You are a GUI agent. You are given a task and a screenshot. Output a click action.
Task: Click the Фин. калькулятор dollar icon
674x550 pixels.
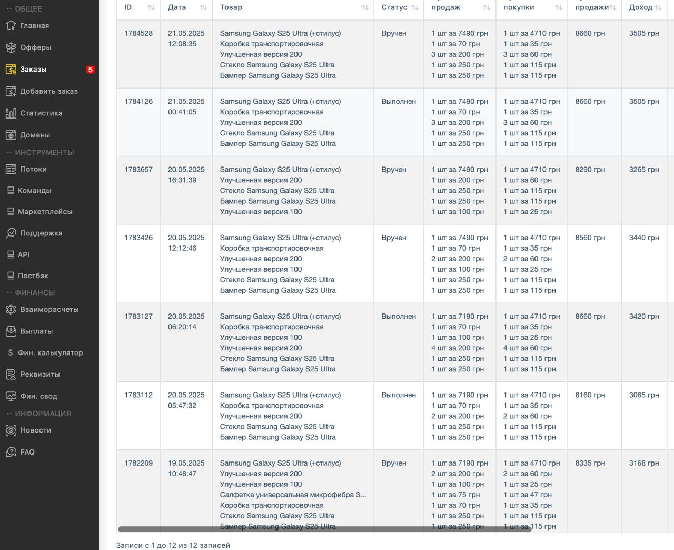pos(11,353)
